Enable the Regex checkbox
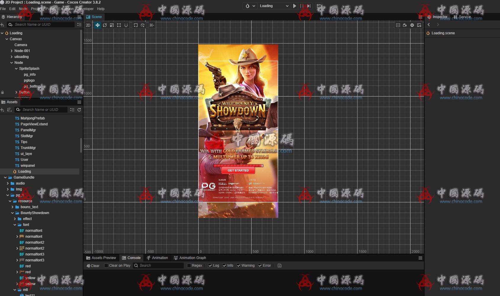 click(x=189, y=266)
